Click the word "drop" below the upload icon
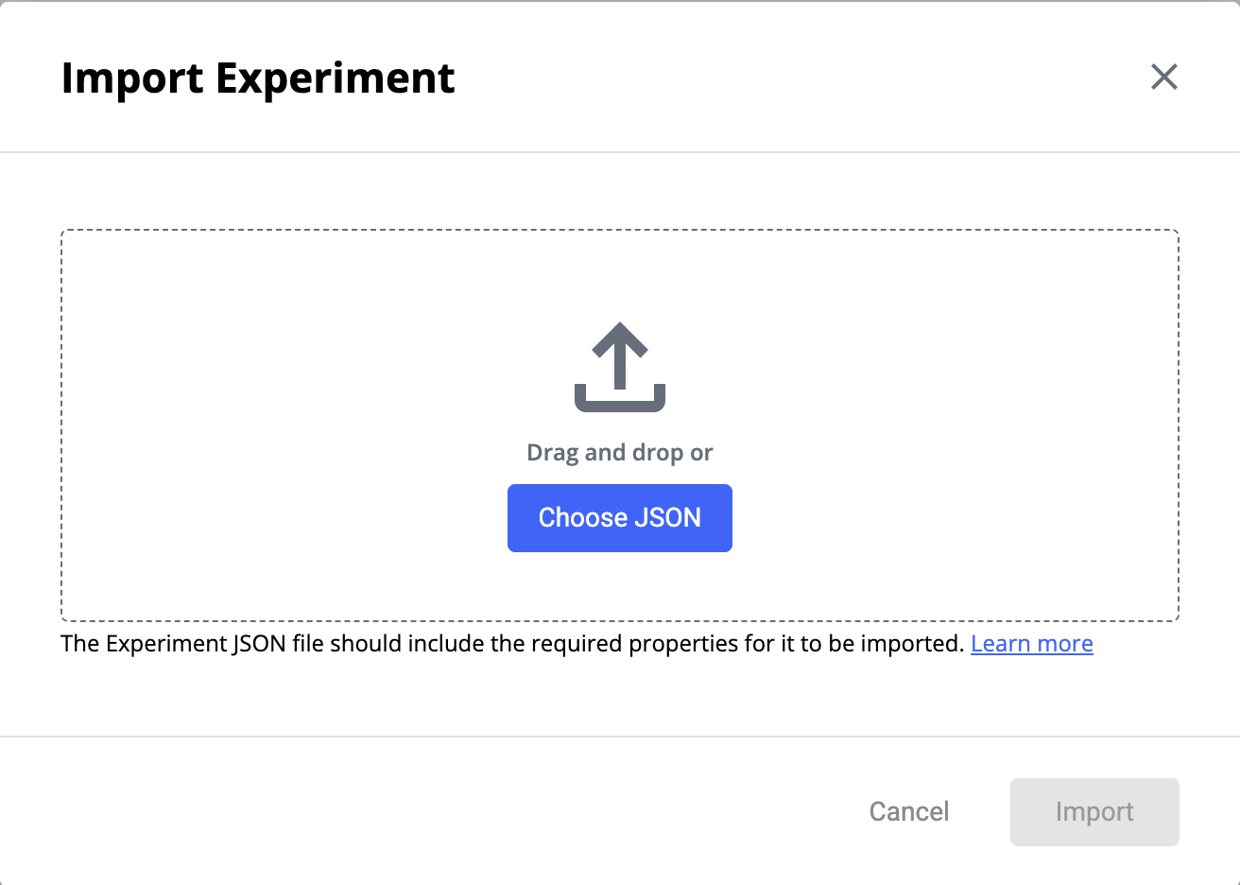1240x885 pixels. click(658, 453)
